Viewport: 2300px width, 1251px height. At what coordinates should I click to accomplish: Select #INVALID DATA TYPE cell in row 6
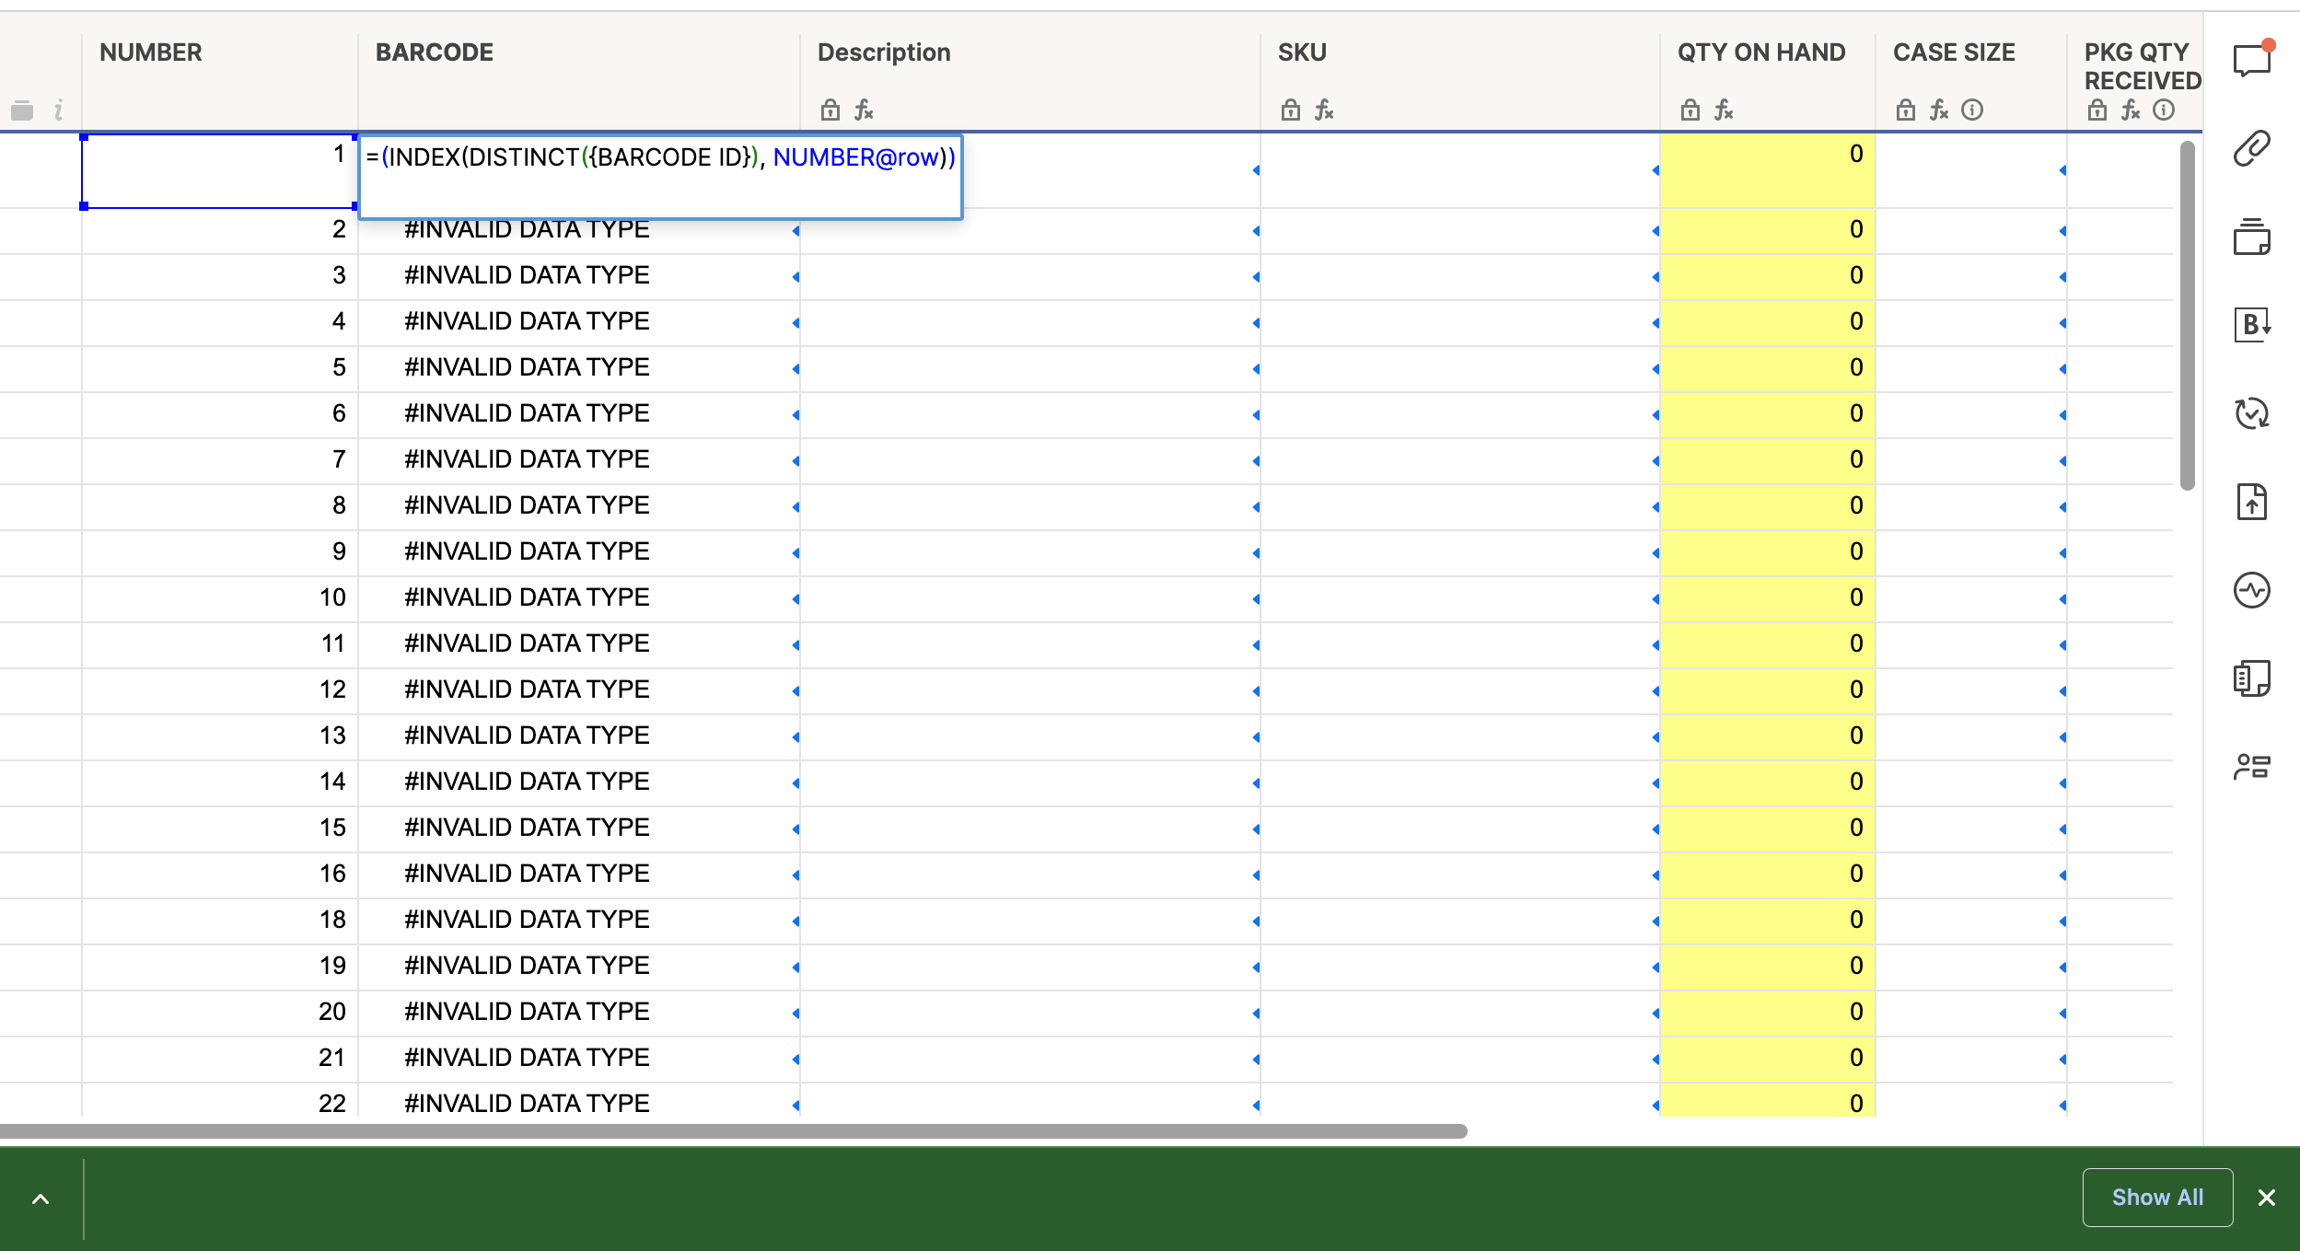pyautogui.click(x=579, y=414)
